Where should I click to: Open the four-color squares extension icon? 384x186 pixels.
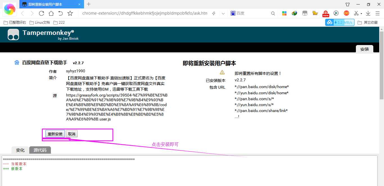[284, 13]
